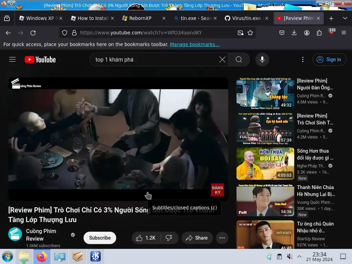Bookmark this page with star icon
Viewport: 352px width, 264px height.
point(250,33)
